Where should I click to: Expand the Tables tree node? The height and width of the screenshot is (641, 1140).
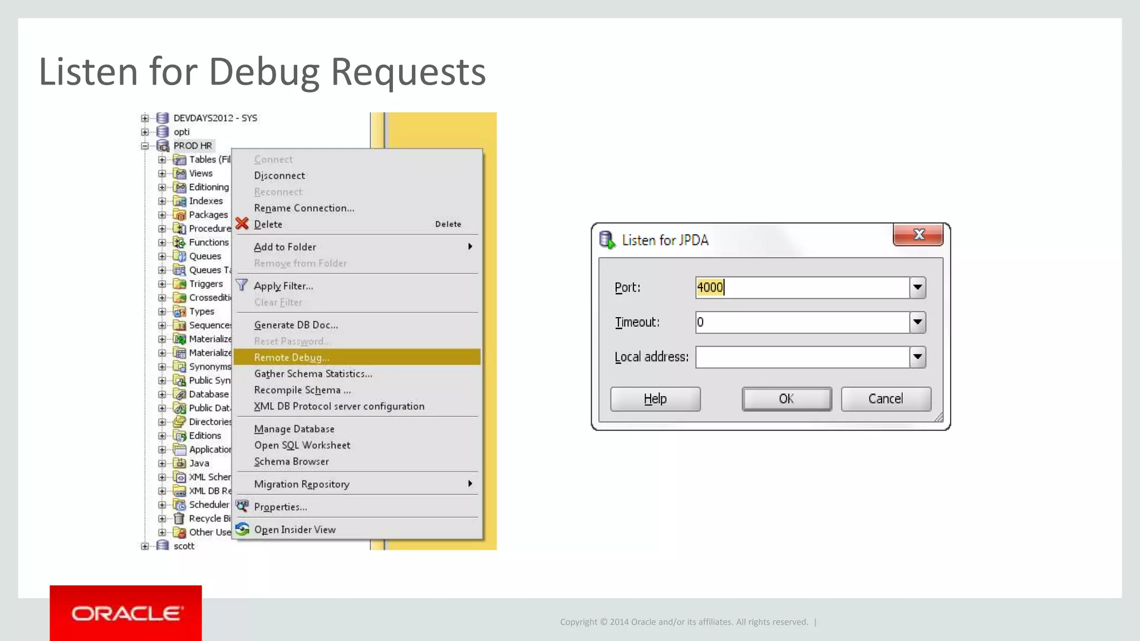tap(162, 160)
